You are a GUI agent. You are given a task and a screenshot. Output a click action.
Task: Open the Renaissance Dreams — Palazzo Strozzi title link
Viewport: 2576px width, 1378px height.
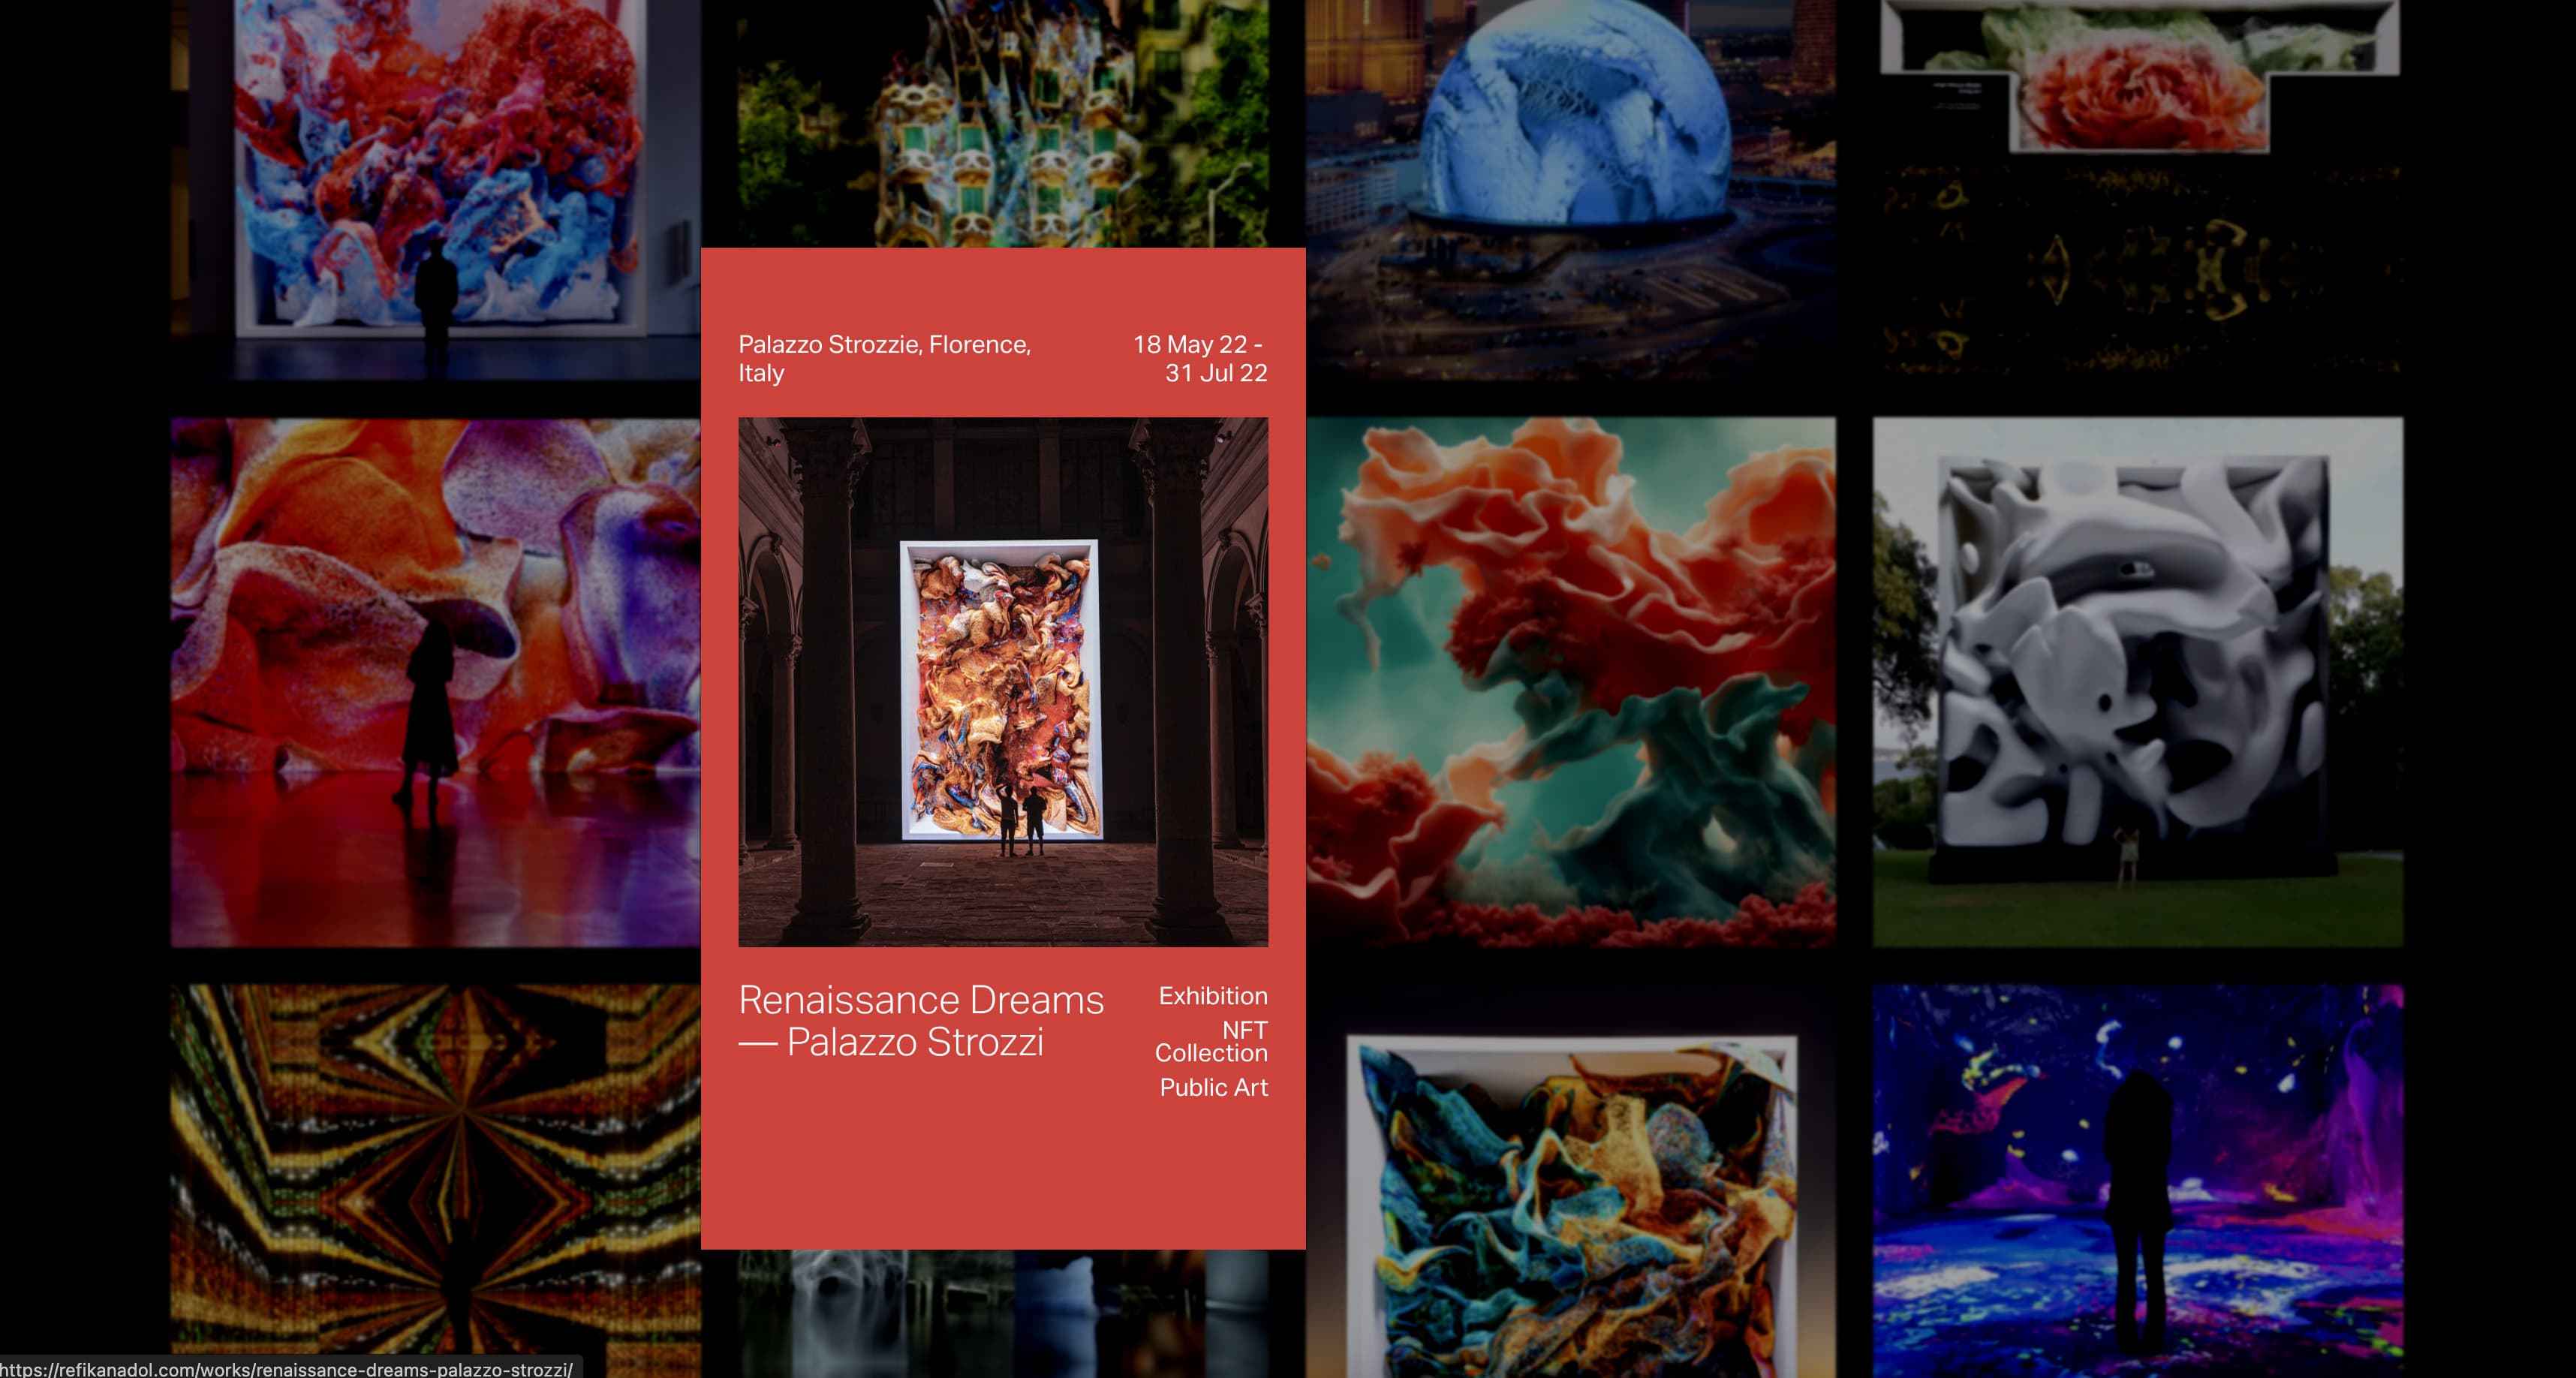(x=921, y=1021)
